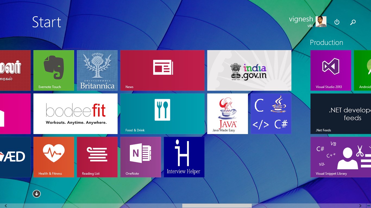Open the Food & Drink tile

[162, 114]
